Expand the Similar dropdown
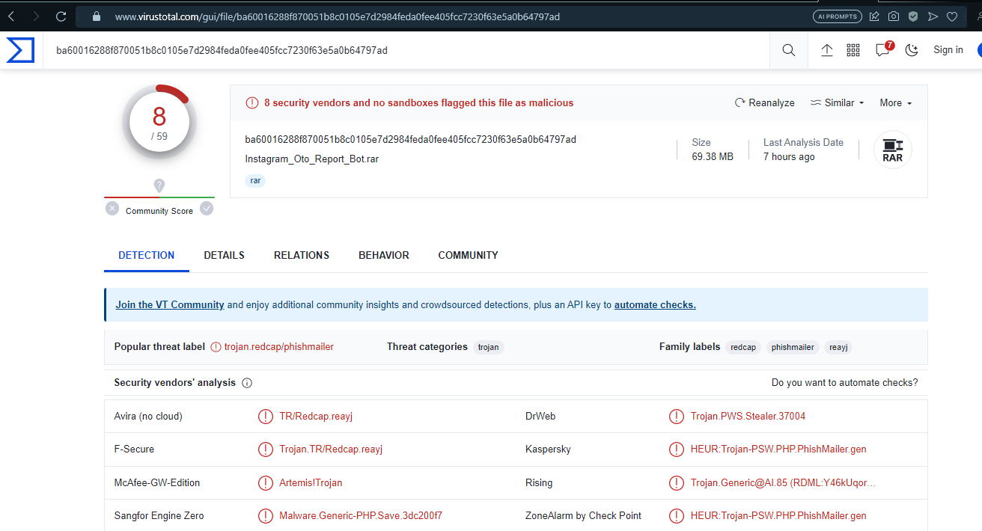Screen dimensions: 982x531 click(837, 102)
